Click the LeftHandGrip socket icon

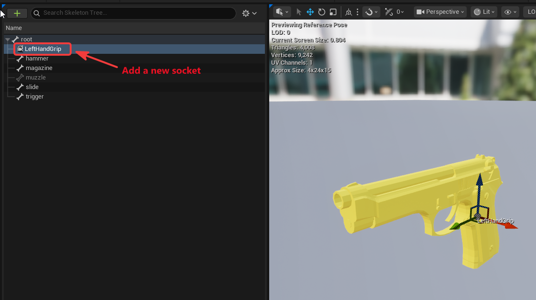(20, 49)
